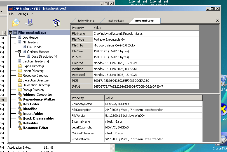Open the Hex Editor tool
This screenshot has height=152, width=227.
[x=31, y=104]
